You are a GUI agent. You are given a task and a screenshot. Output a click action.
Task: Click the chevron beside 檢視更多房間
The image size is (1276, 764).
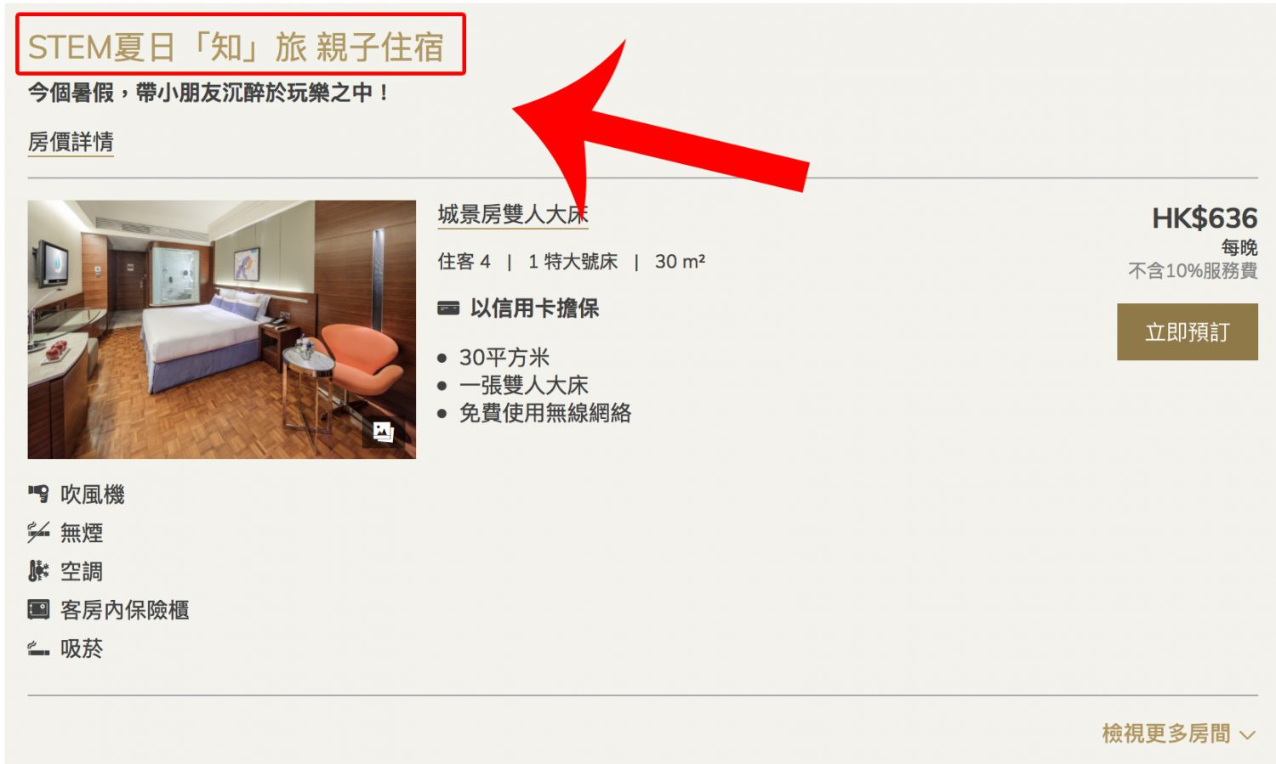pos(1247,735)
